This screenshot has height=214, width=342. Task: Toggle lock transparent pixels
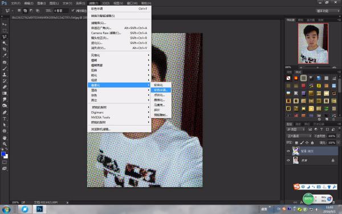coord(296,143)
